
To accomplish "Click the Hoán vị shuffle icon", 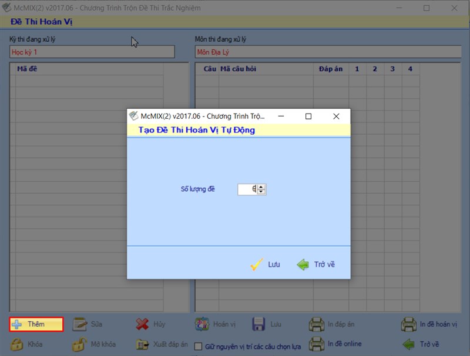I will 202,324.
